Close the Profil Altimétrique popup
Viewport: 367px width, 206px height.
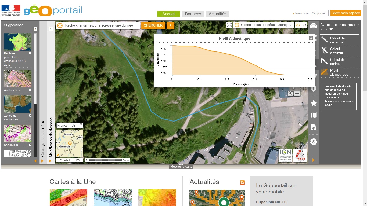tap(311, 38)
